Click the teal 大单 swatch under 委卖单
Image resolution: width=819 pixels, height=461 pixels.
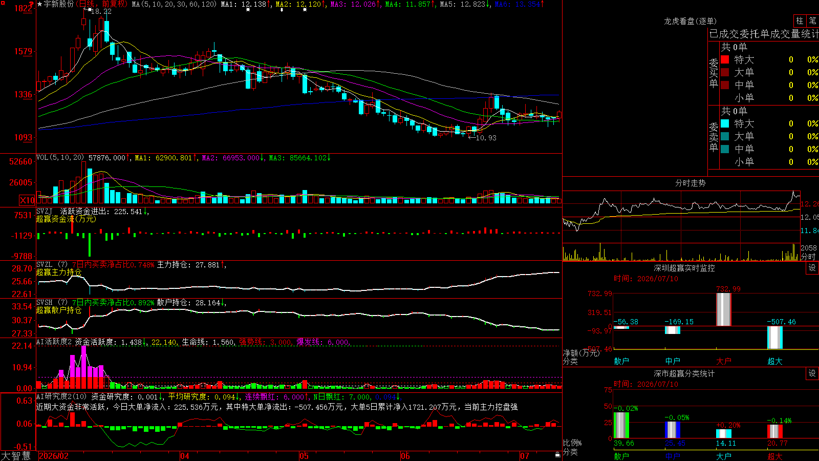click(x=725, y=136)
